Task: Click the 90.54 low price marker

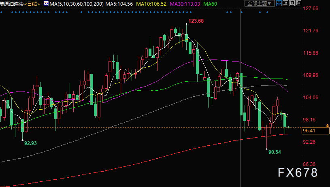Action: (x=275, y=152)
